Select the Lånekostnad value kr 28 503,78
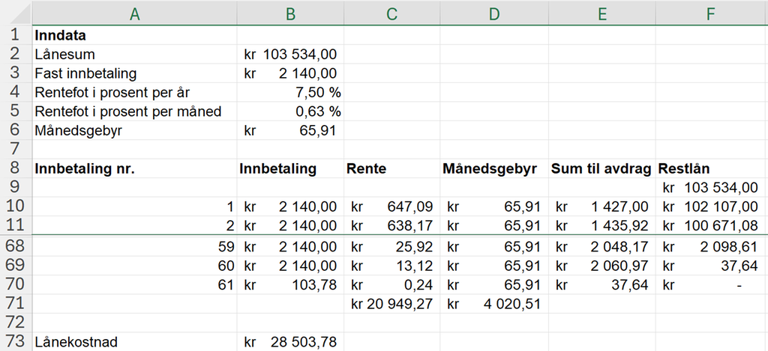 pos(290,342)
